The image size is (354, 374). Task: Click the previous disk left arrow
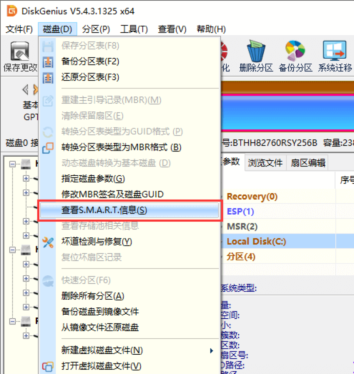pyautogui.click(x=26, y=89)
